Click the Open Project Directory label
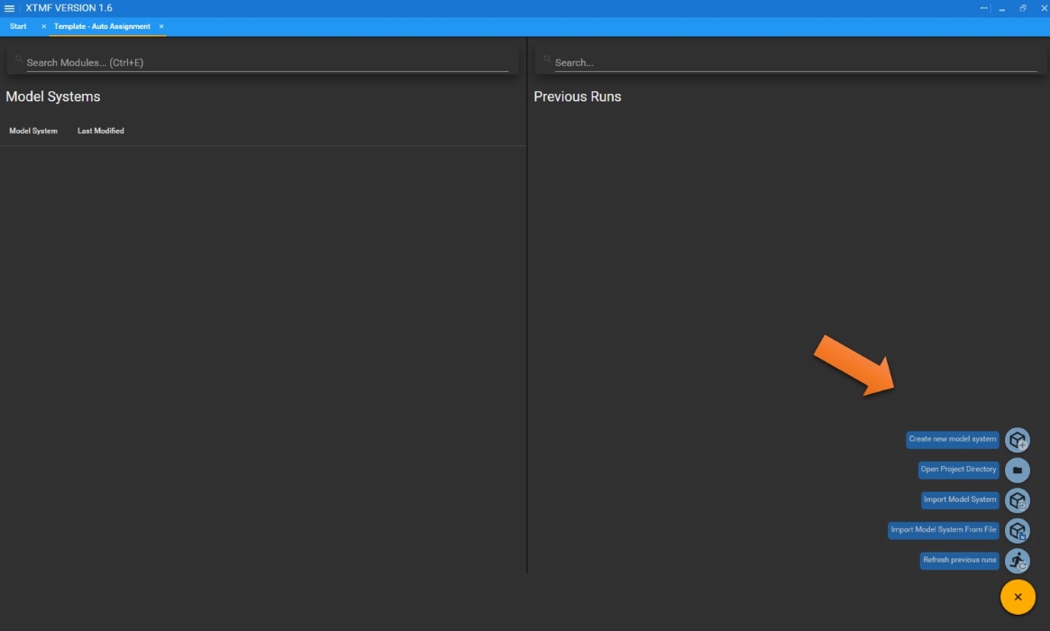 tap(958, 470)
